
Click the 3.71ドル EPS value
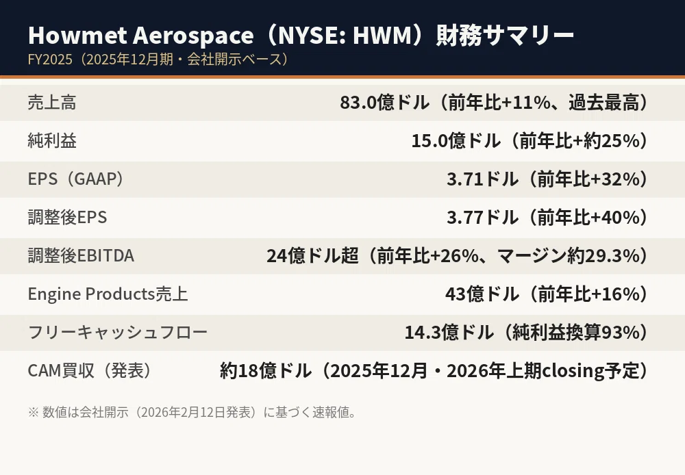coord(548,179)
